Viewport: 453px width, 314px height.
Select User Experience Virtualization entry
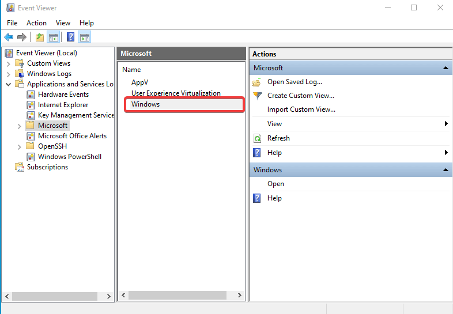(x=176, y=93)
